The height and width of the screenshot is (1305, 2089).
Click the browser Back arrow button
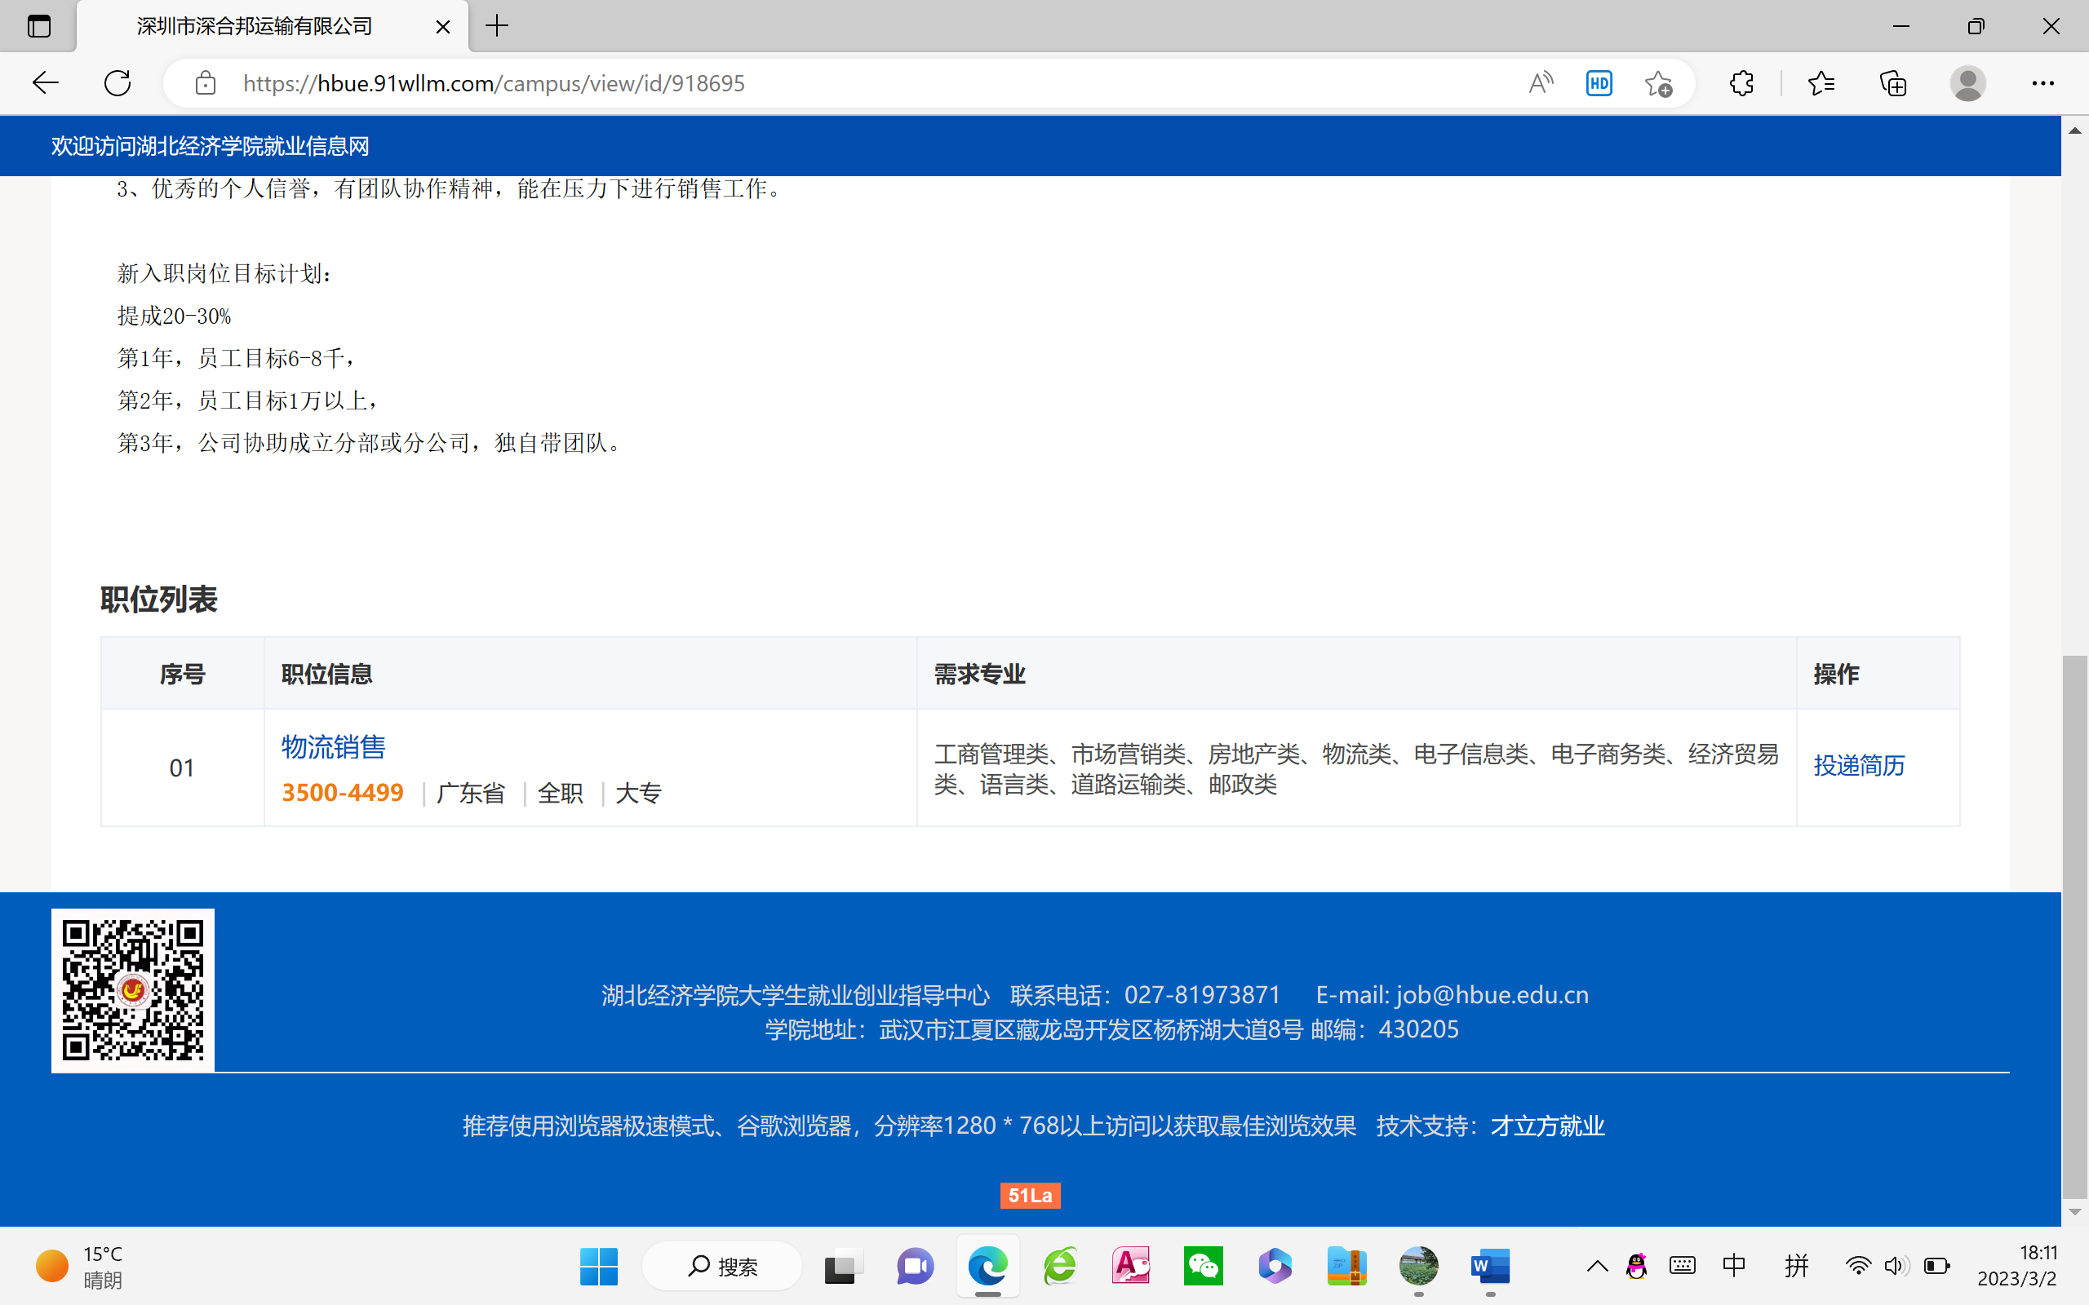pos(45,83)
